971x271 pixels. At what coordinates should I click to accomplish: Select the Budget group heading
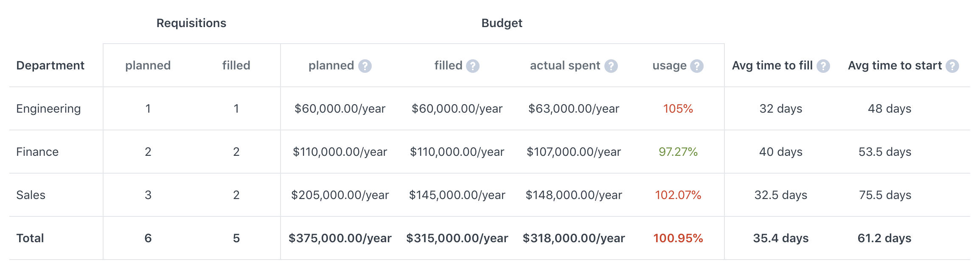502,23
